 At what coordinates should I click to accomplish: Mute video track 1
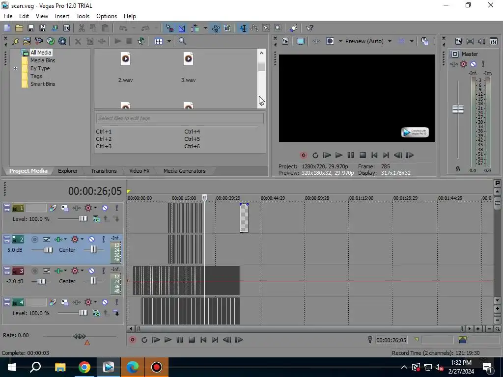pos(105,208)
